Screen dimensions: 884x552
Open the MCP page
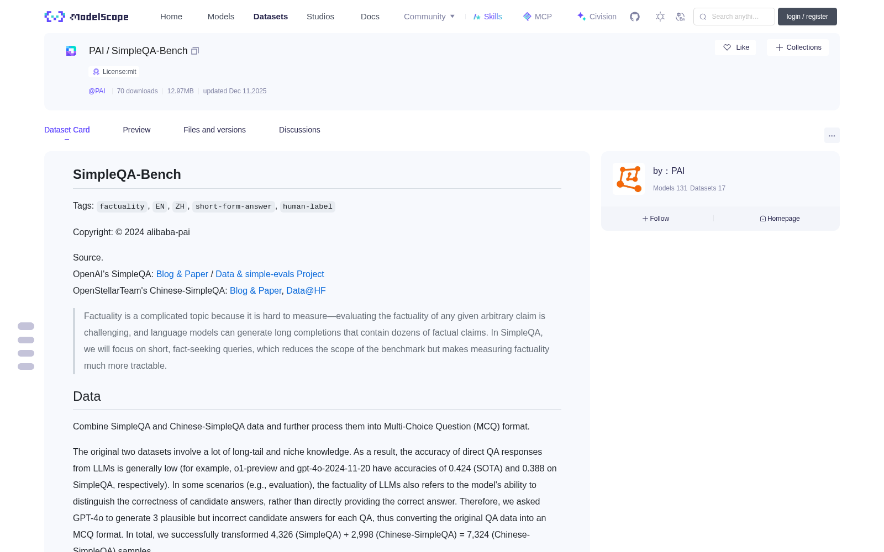pyautogui.click(x=537, y=17)
